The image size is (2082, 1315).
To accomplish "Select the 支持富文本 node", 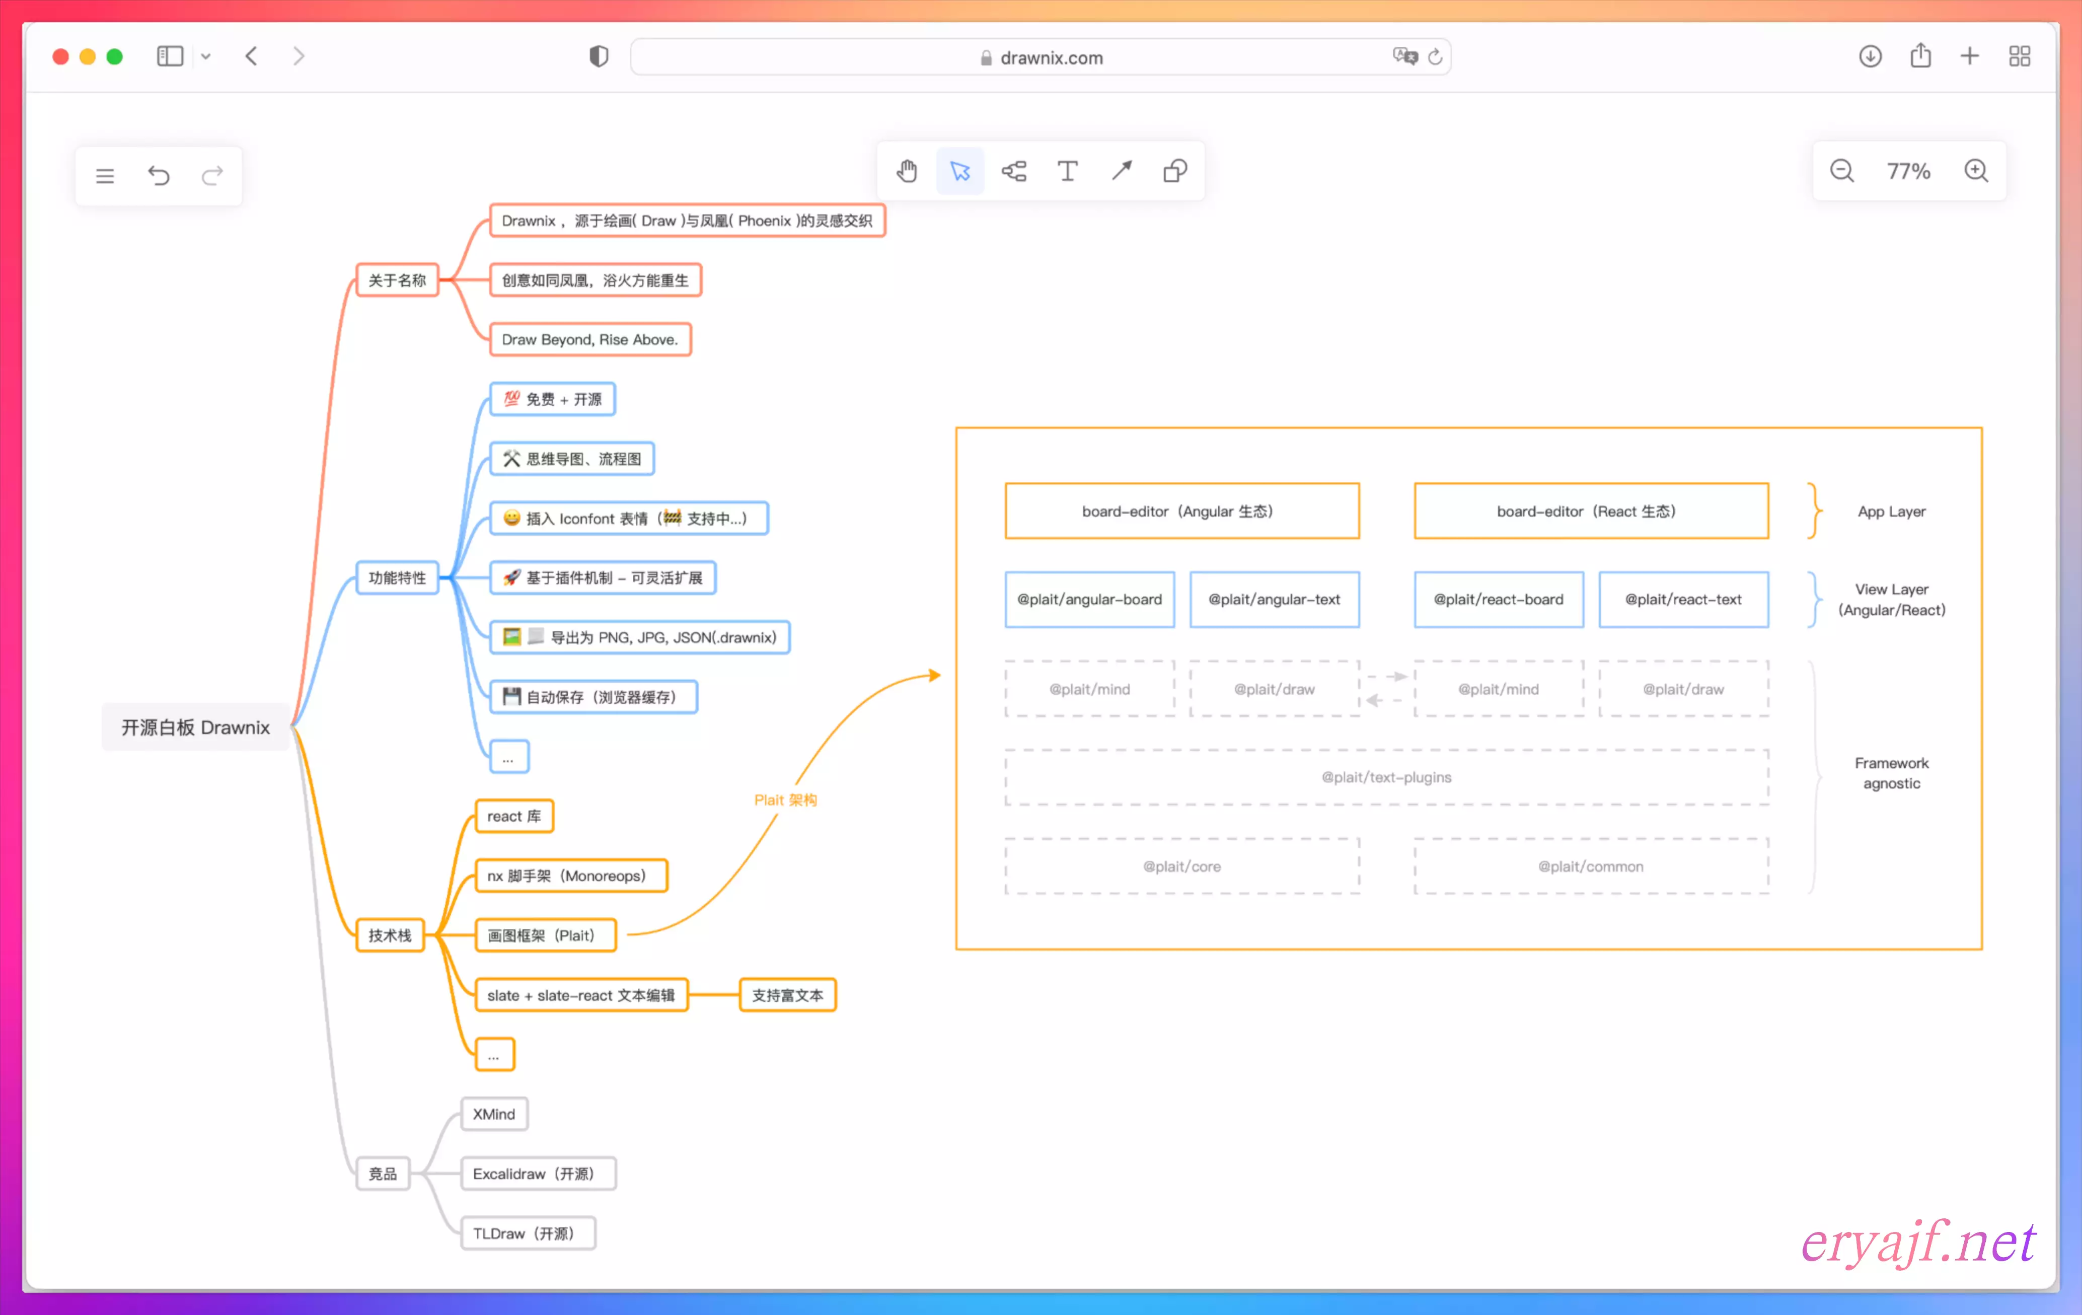I will pos(788,995).
